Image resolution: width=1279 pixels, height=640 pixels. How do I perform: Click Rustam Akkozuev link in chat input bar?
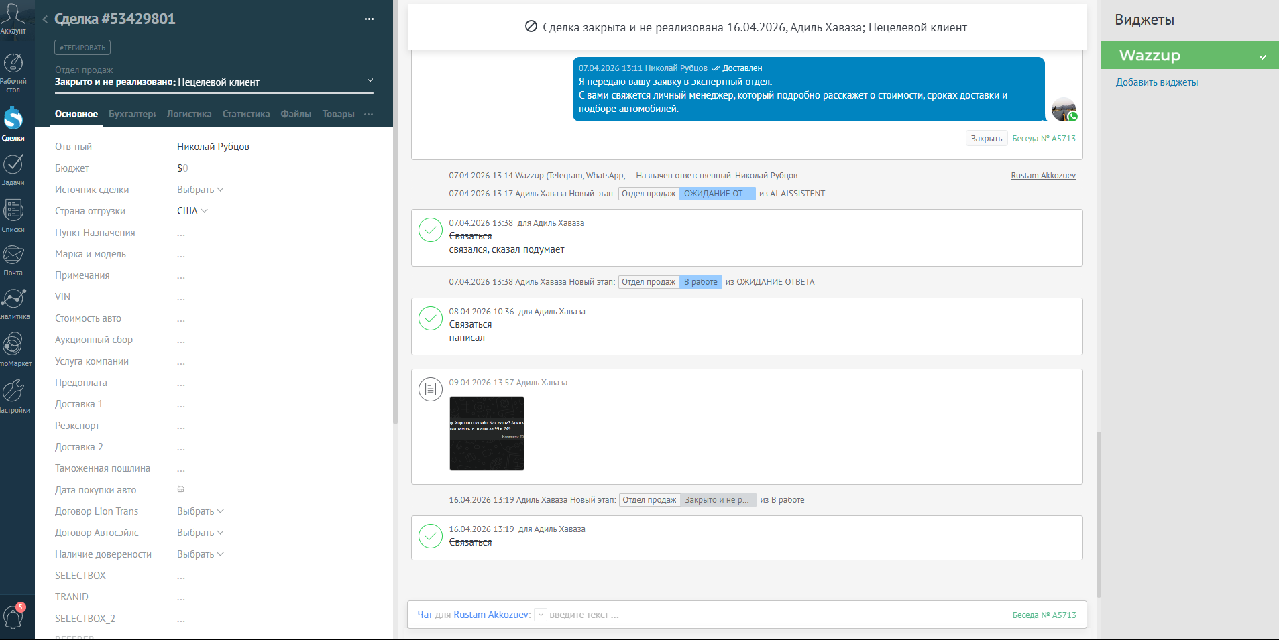[x=491, y=615]
